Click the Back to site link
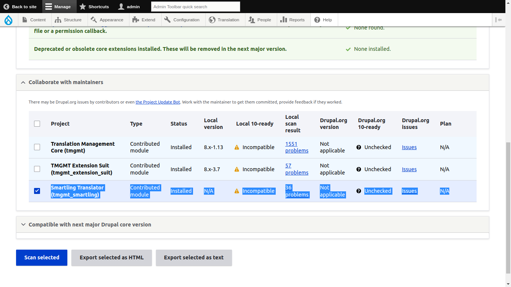The height and width of the screenshot is (287, 511). (20, 7)
